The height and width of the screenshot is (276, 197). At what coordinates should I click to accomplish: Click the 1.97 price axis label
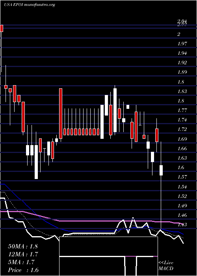[182, 44]
